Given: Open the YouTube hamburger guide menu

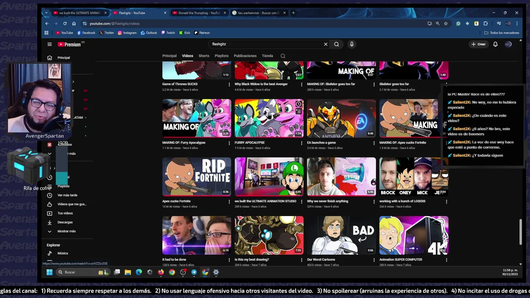Looking at the screenshot, I should point(50,44).
